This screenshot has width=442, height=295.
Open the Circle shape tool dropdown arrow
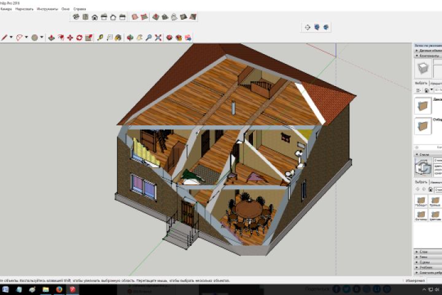[42, 37]
